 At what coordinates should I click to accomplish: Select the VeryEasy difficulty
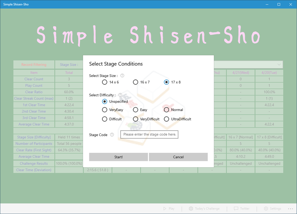coord(105,110)
